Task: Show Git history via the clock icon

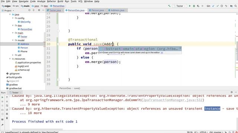Action: click(x=222, y=6)
